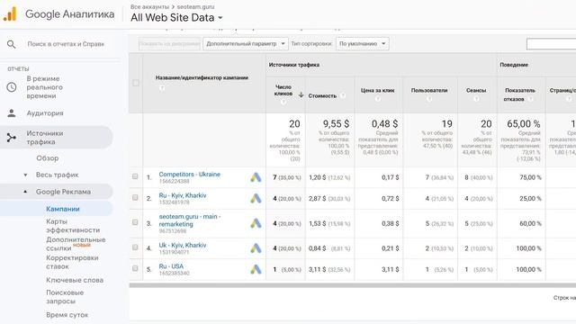Viewport: 576px width, 324px height.
Task: Click the Источники трафика acquisition icon
Action: point(12,138)
